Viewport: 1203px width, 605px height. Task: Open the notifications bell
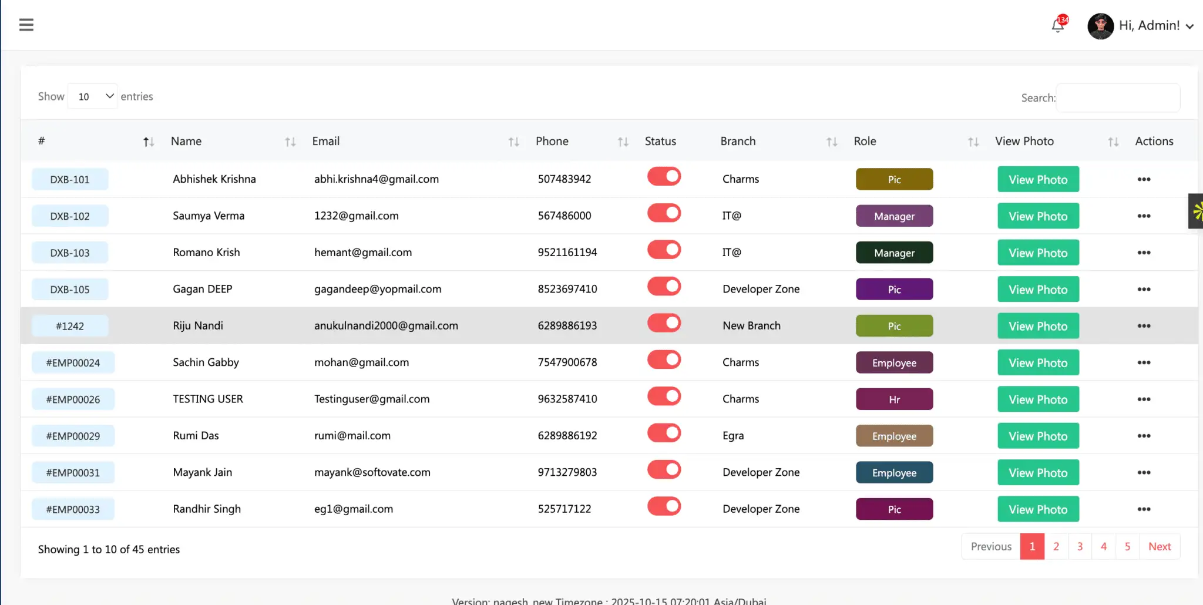1057,25
